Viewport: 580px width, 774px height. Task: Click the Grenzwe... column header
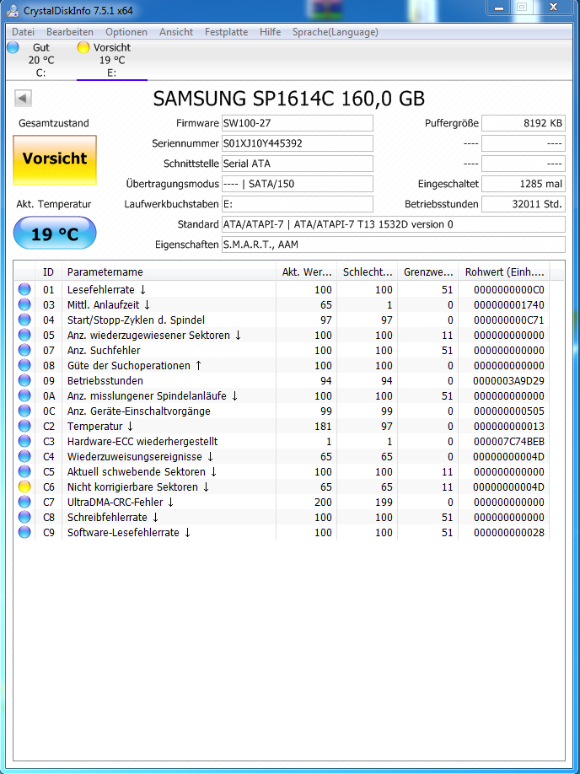click(x=428, y=272)
